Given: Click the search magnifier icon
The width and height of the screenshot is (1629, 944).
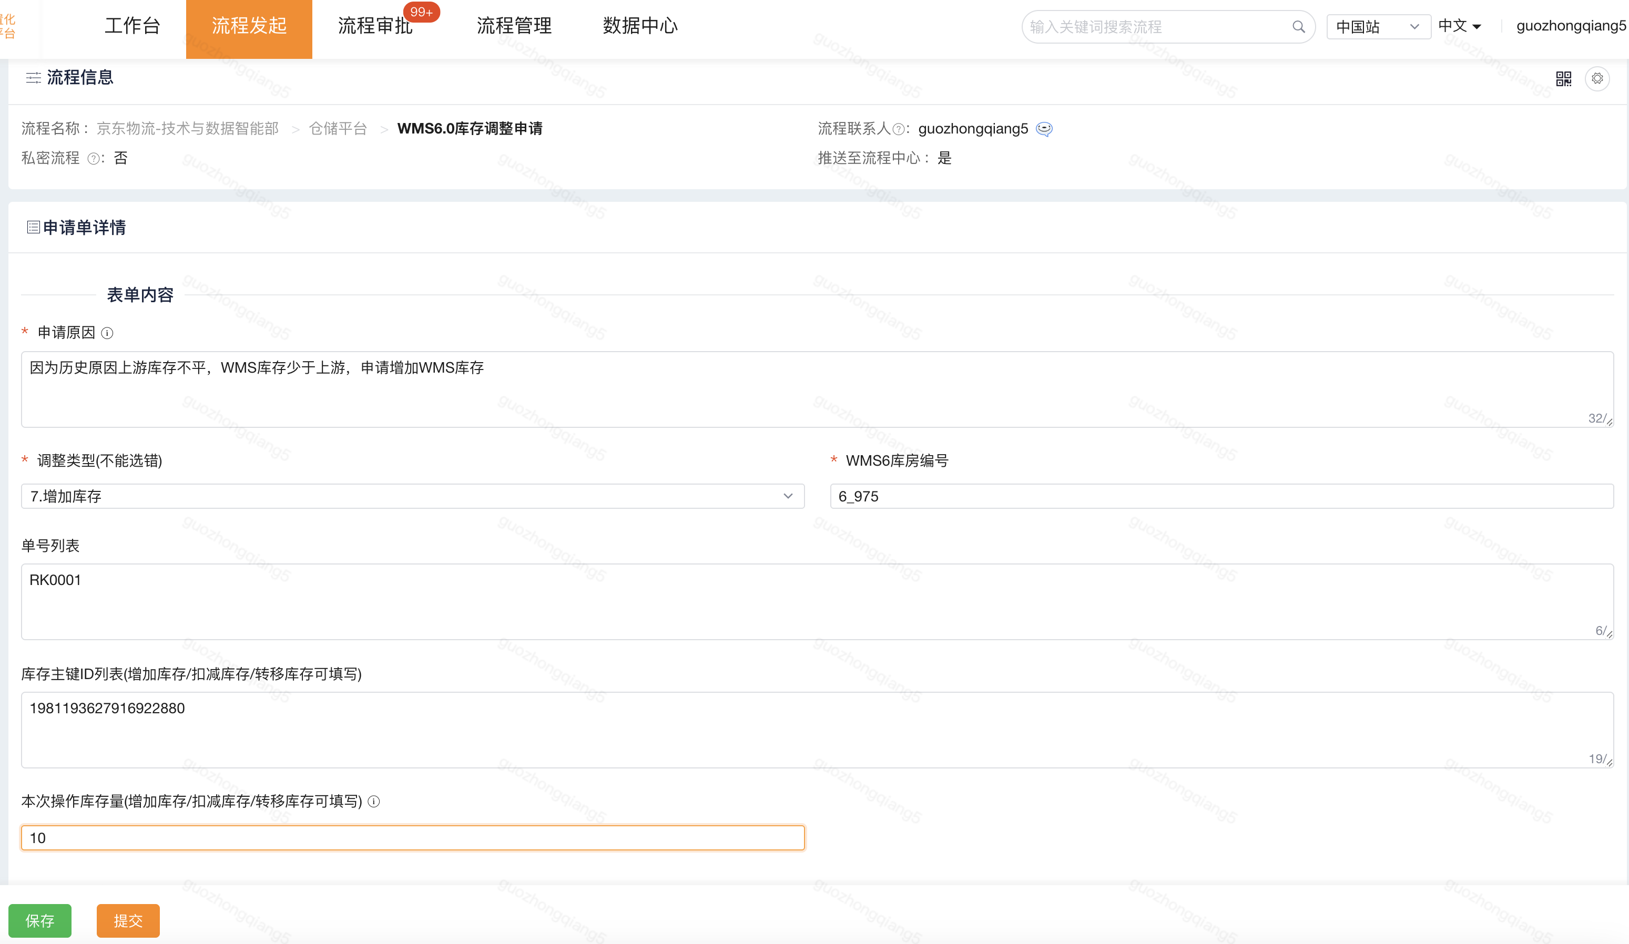Looking at the screenshot, I should point(1298,27).
